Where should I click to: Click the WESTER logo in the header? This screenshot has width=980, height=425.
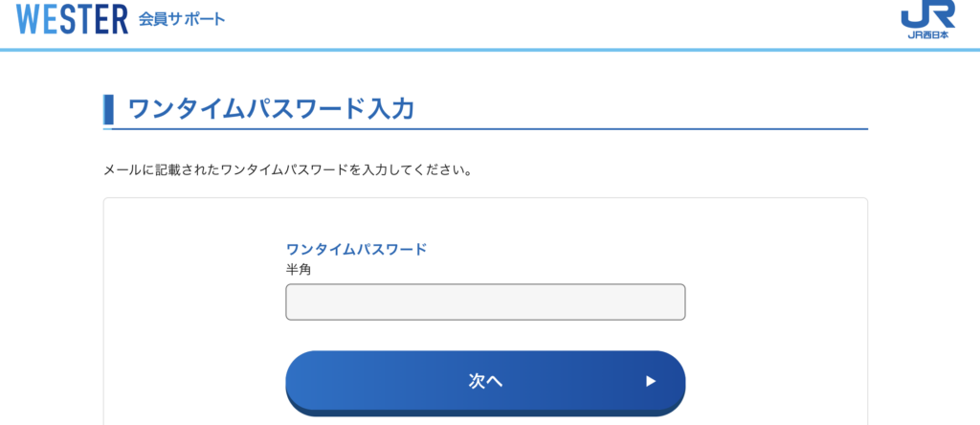72,19
